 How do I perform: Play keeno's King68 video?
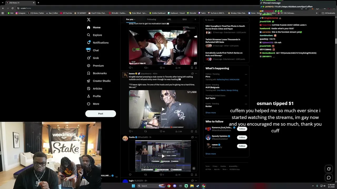pyautogui.click(x=163, y=109)
